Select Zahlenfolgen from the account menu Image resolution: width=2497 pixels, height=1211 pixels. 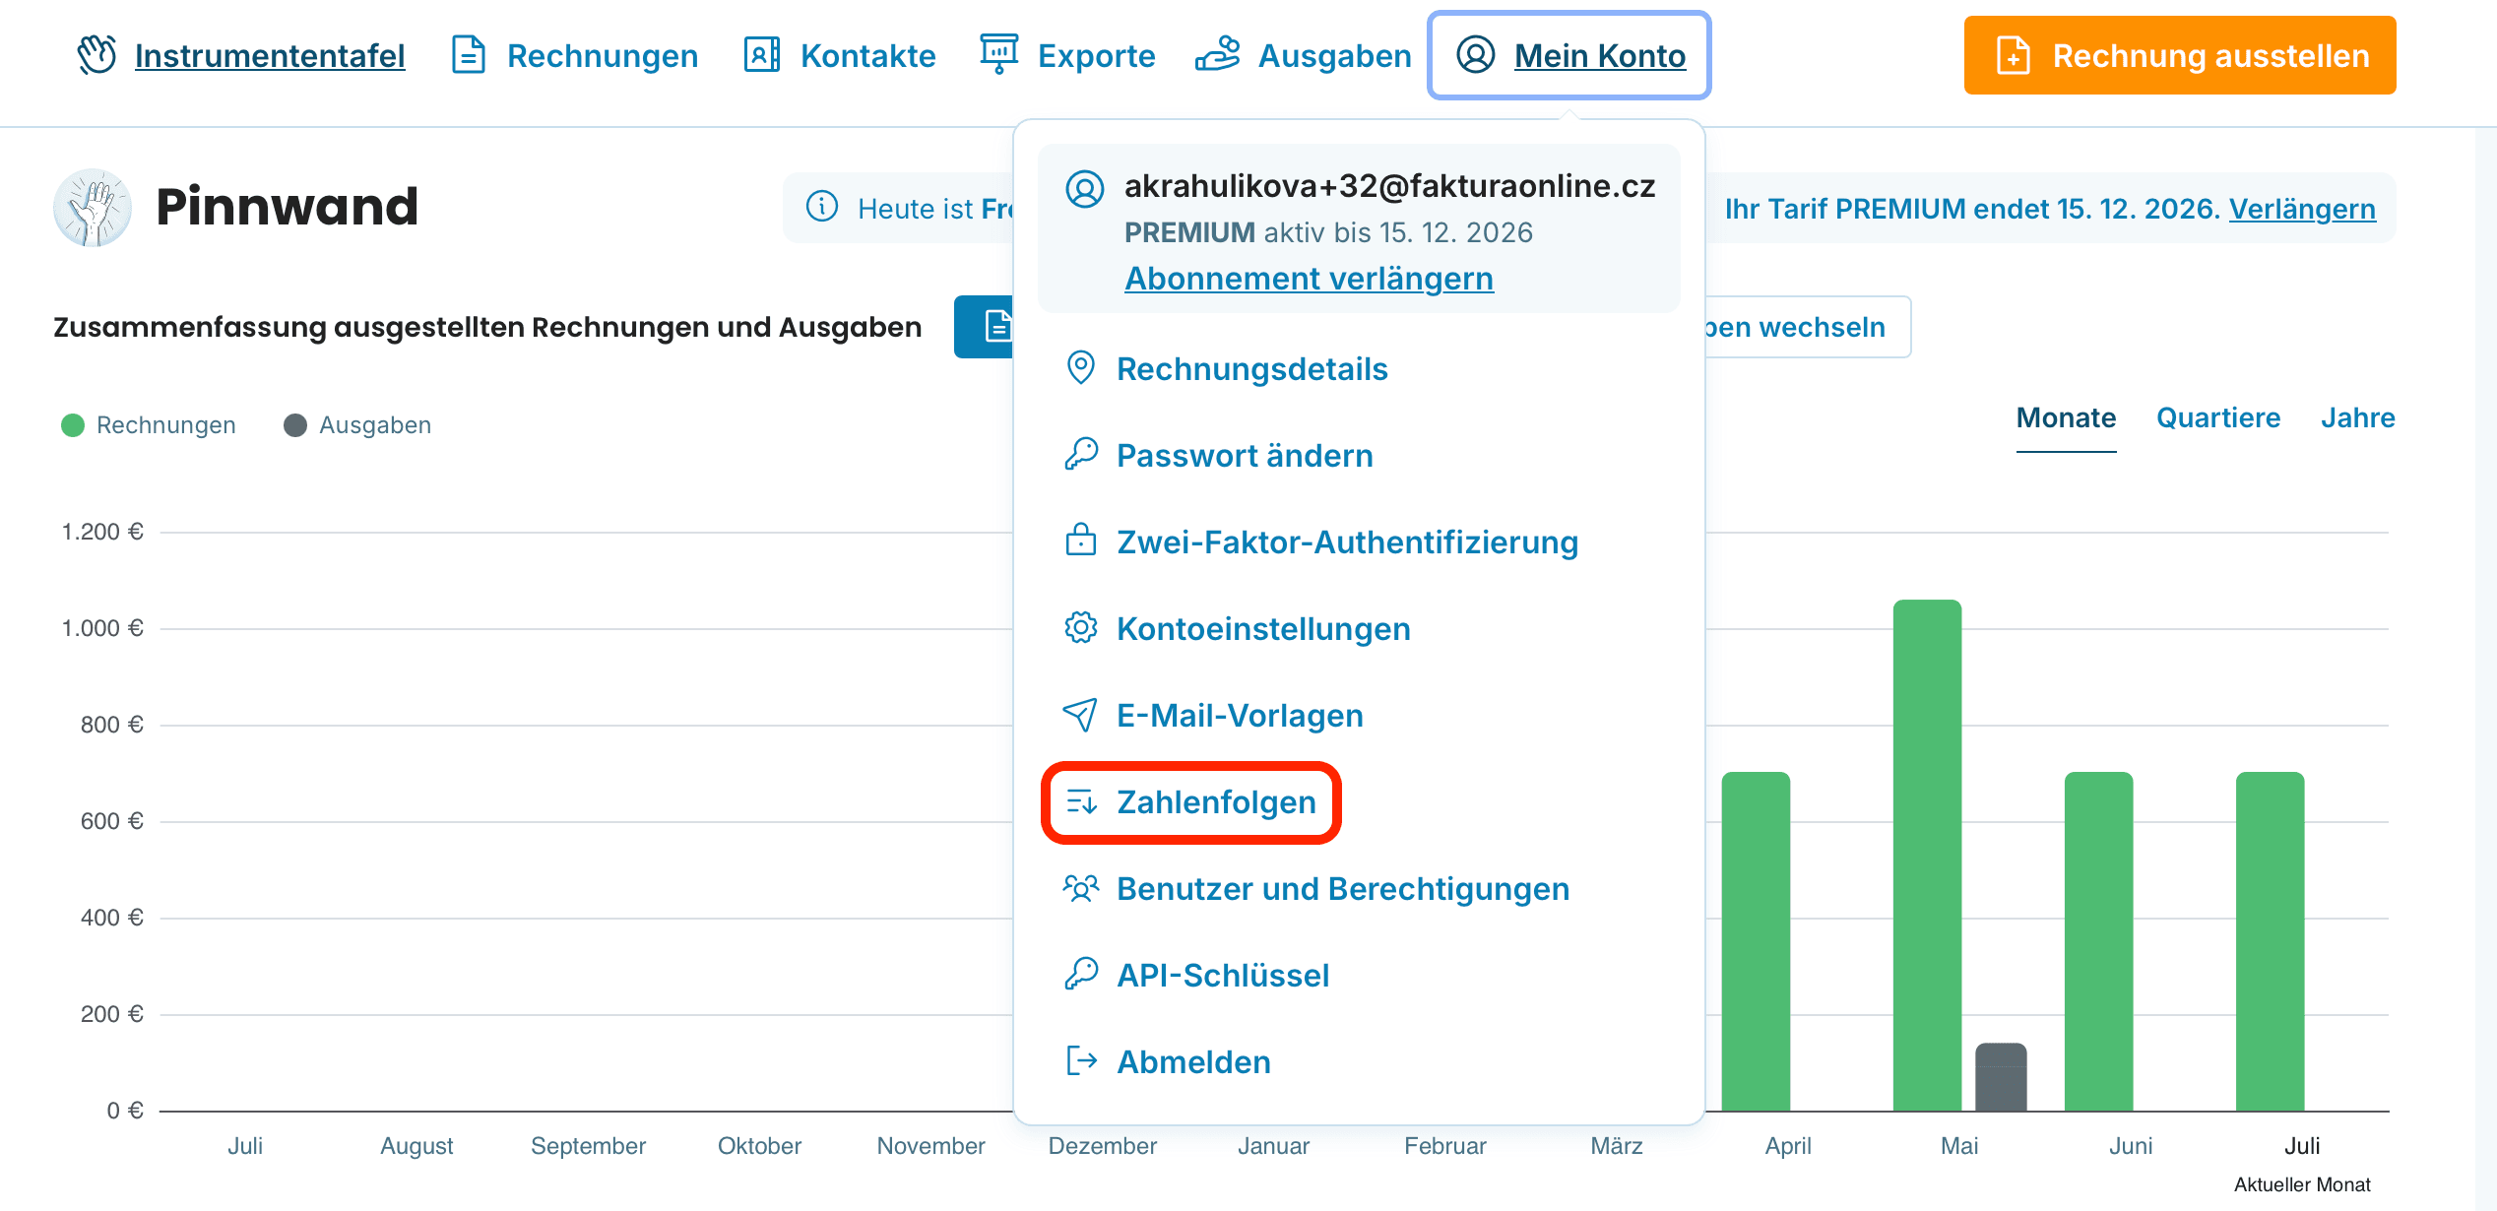pos(1191,802)
